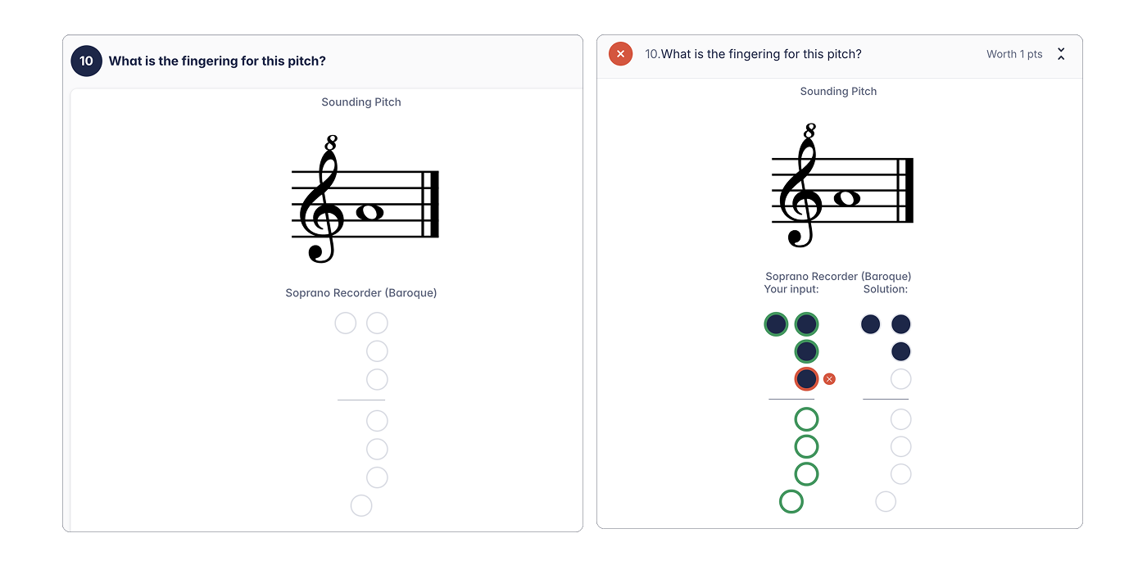Click the second filled hole in the Solution column
1147x565 pixels.
900,350
